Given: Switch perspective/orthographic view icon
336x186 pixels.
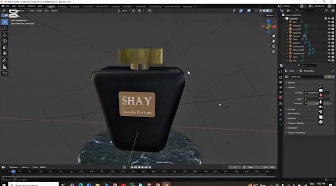Looking at the screenshot, I should pyautogui.click(x=274, y=52).
